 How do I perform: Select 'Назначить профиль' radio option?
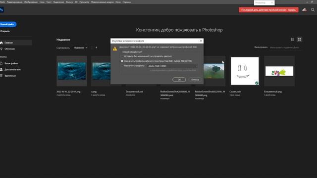click(x=122, y=66)
